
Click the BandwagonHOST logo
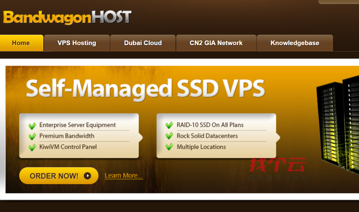67,17
